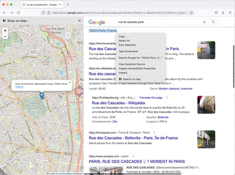Click the blue map location marker
The image size is (235, 175).
coord(41,96)
